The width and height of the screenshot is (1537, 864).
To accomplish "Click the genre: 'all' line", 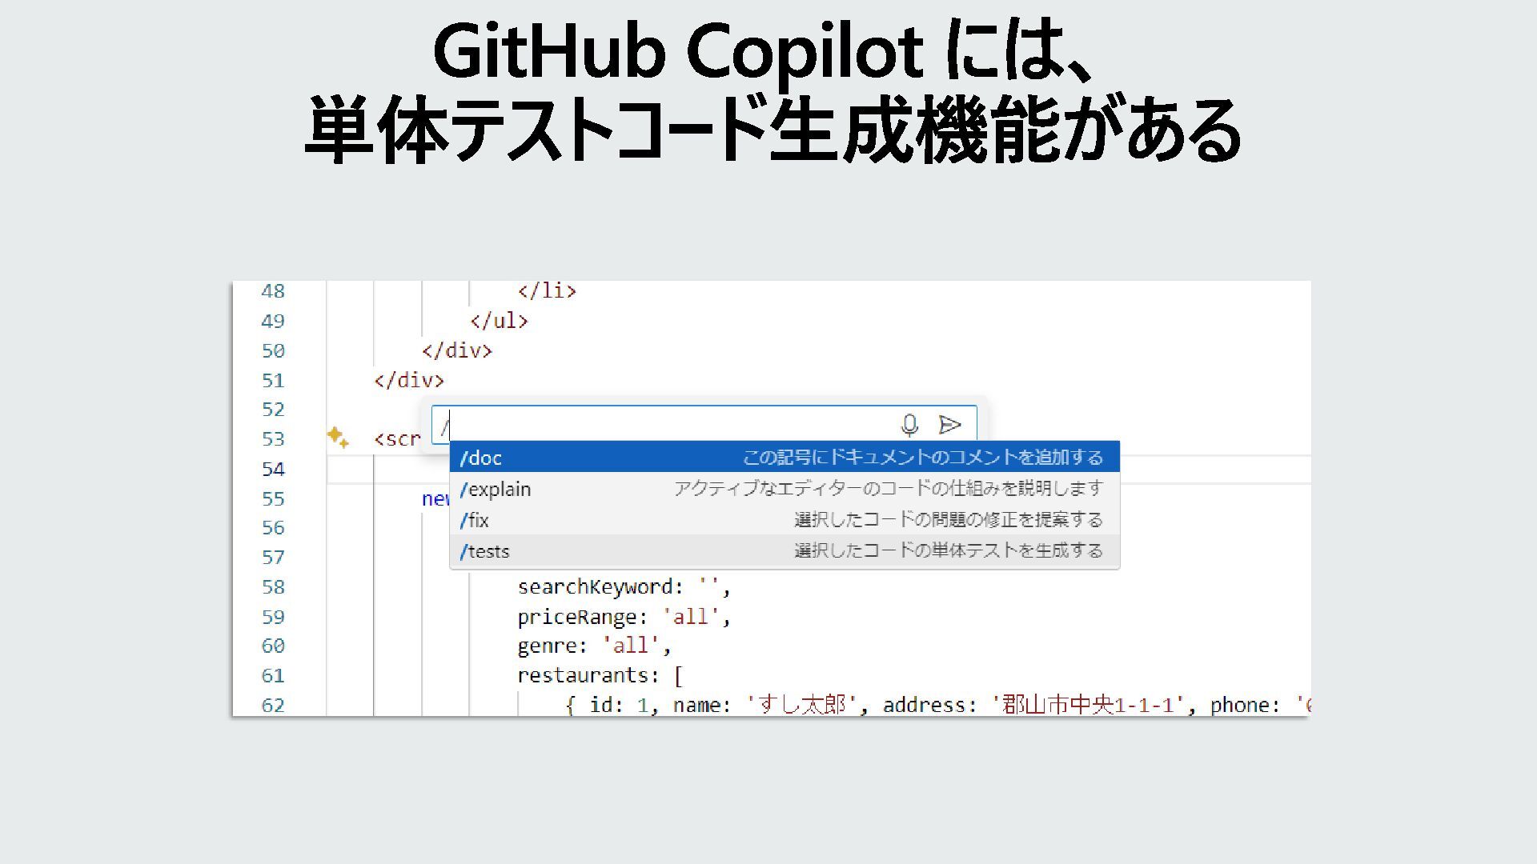I will tap(593, 646).
